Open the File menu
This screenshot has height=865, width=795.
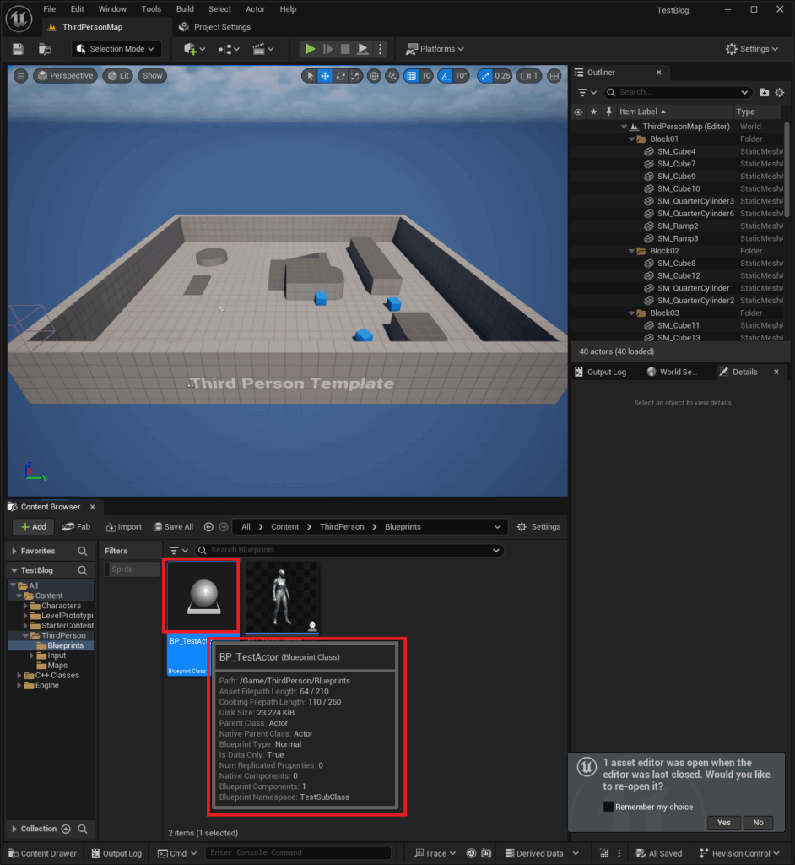tap(50, 9)
